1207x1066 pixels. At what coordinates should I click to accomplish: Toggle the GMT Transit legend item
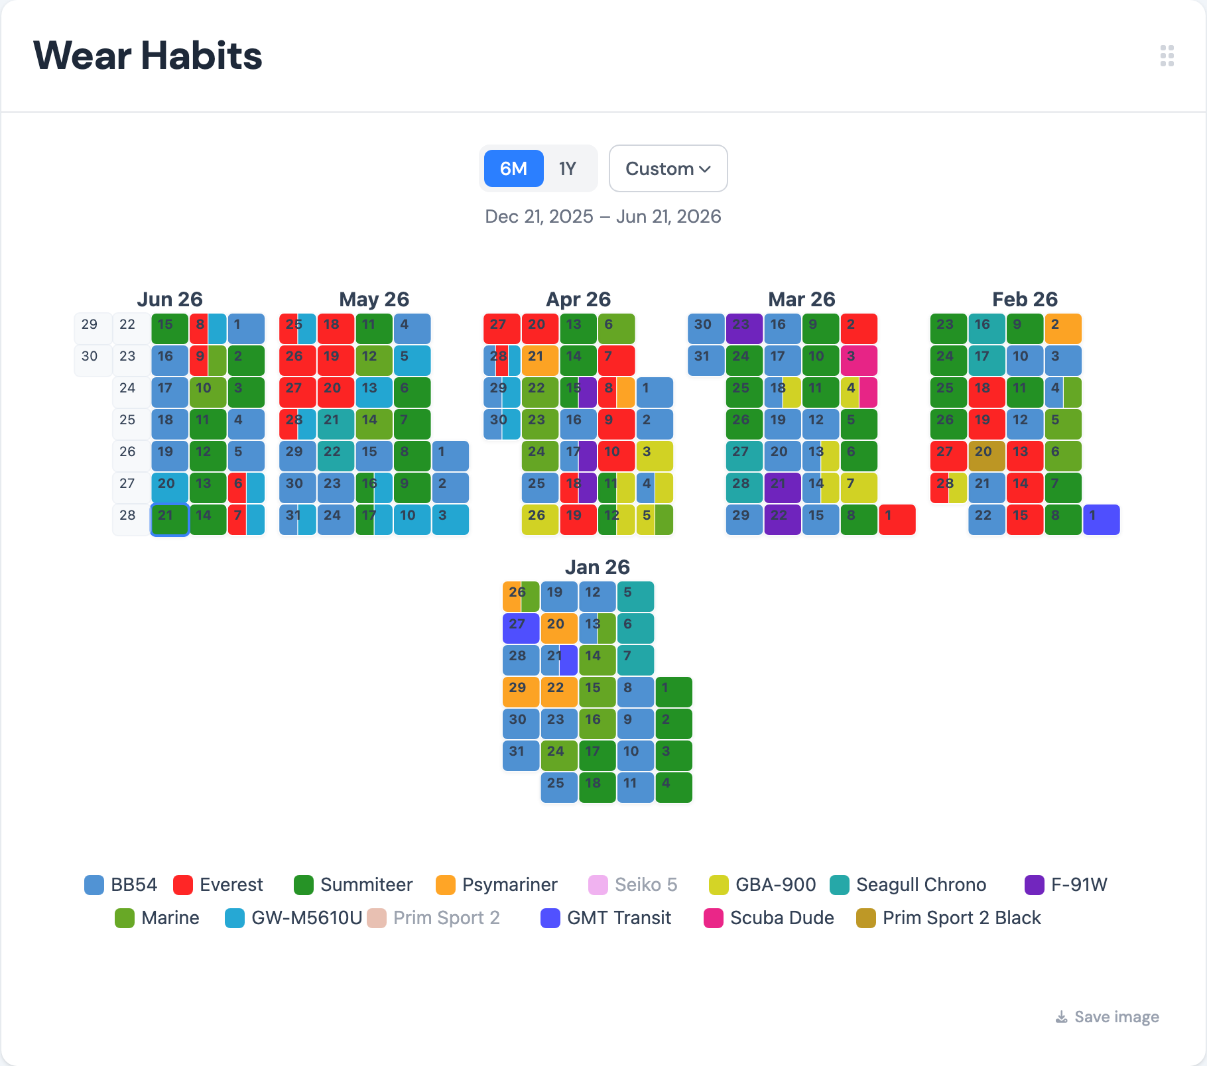click(x=606, y=918)
